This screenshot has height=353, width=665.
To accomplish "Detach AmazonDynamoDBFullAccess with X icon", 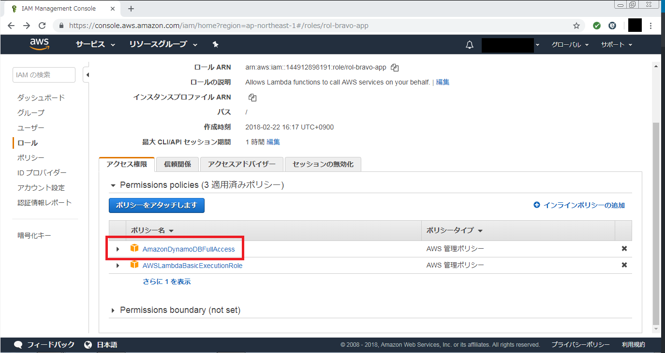I will click(624, 249).
